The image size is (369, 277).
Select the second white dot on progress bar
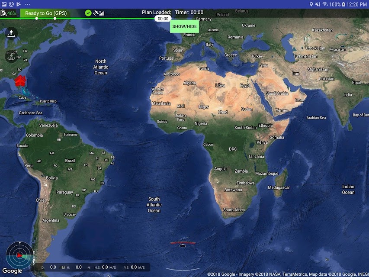point(55,18)
